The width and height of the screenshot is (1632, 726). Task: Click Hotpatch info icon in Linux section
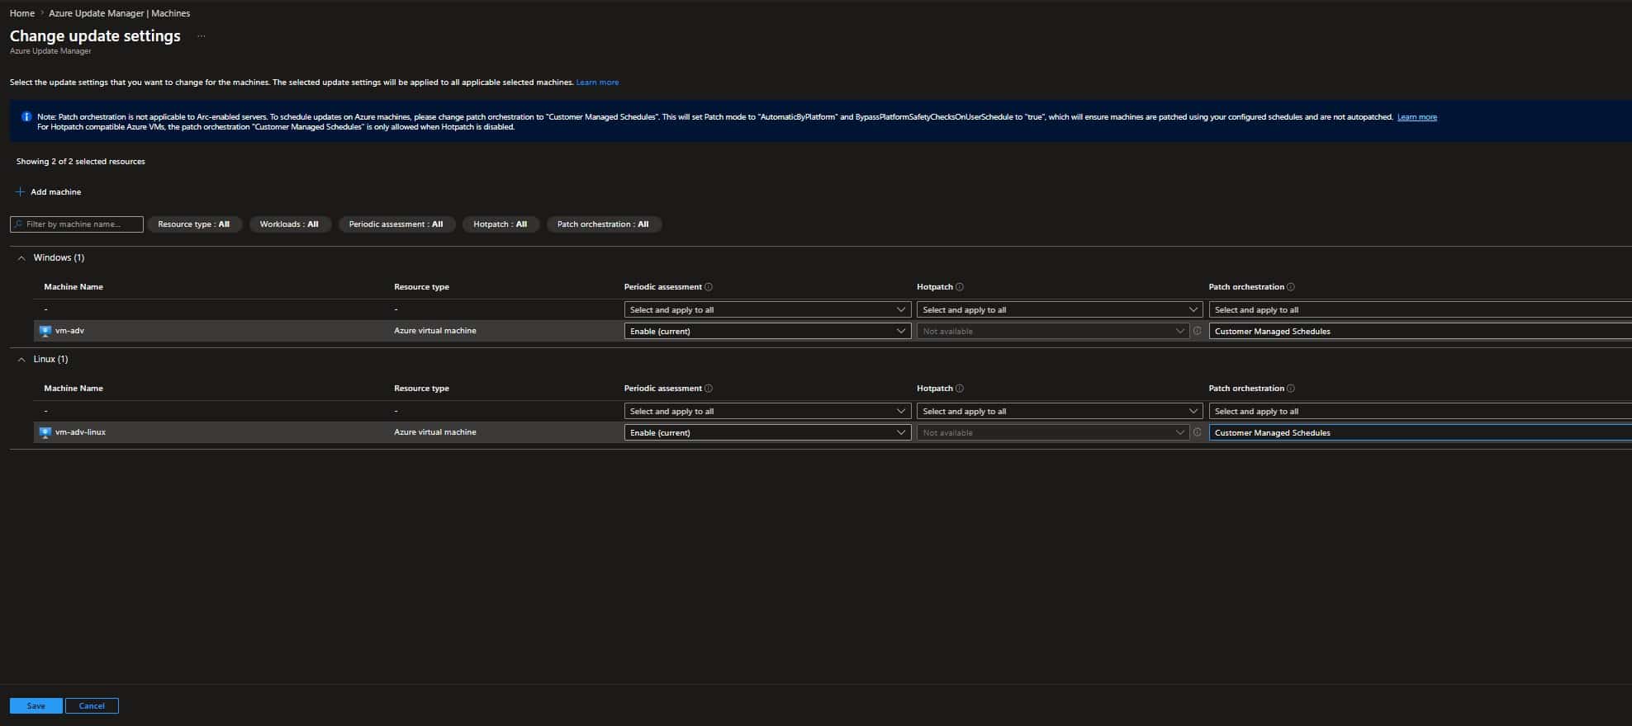click(960, 389)
